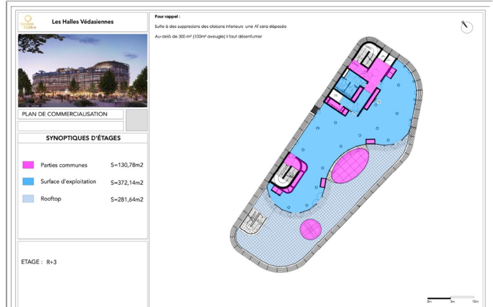The image size is (493, 307).
Task: Select the grey square beside the plan title
Action: 137,120
